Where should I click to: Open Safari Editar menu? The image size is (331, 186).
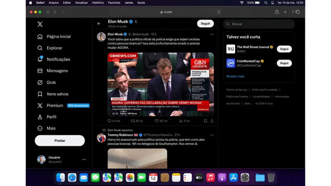point(67,3)
